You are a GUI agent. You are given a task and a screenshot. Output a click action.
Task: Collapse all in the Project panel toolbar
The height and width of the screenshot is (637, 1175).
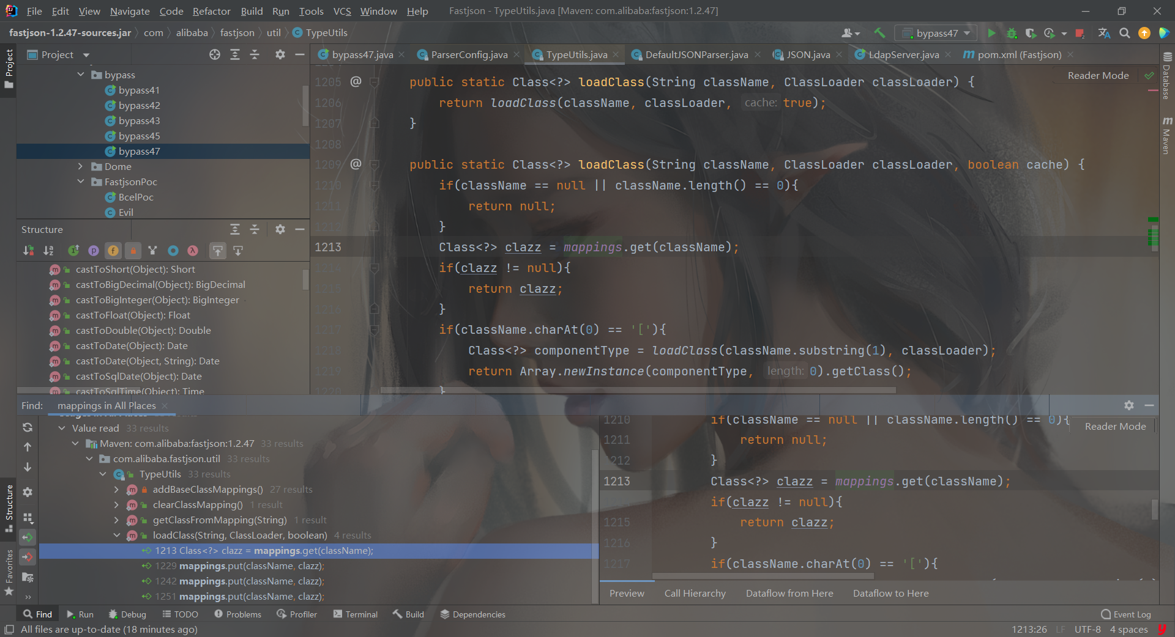(255, 54)
